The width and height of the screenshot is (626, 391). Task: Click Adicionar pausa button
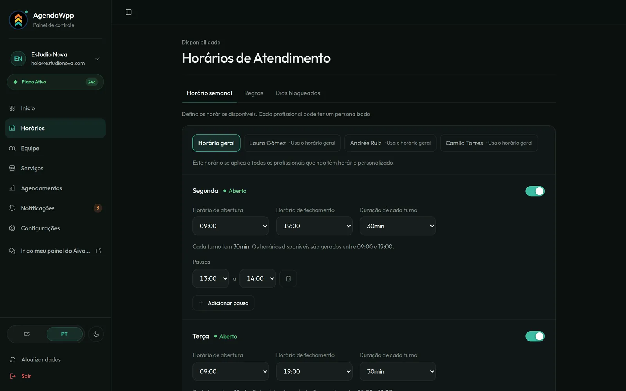pos(223,303)
